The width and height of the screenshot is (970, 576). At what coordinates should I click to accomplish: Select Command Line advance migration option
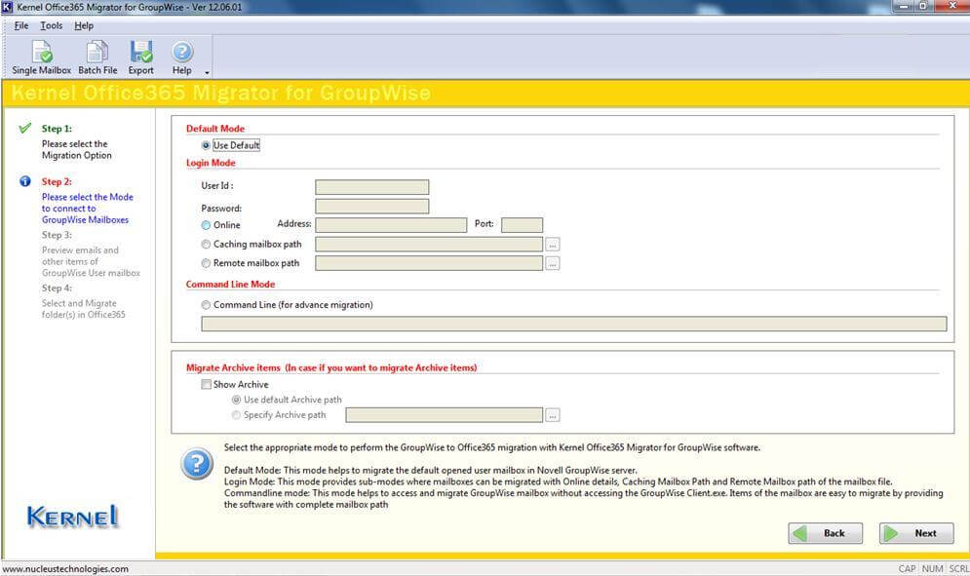click(206, 305)
